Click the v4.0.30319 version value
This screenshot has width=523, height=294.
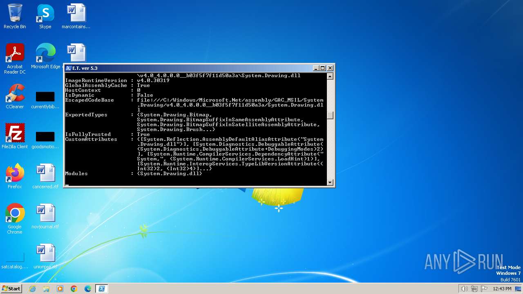[153, 80]
